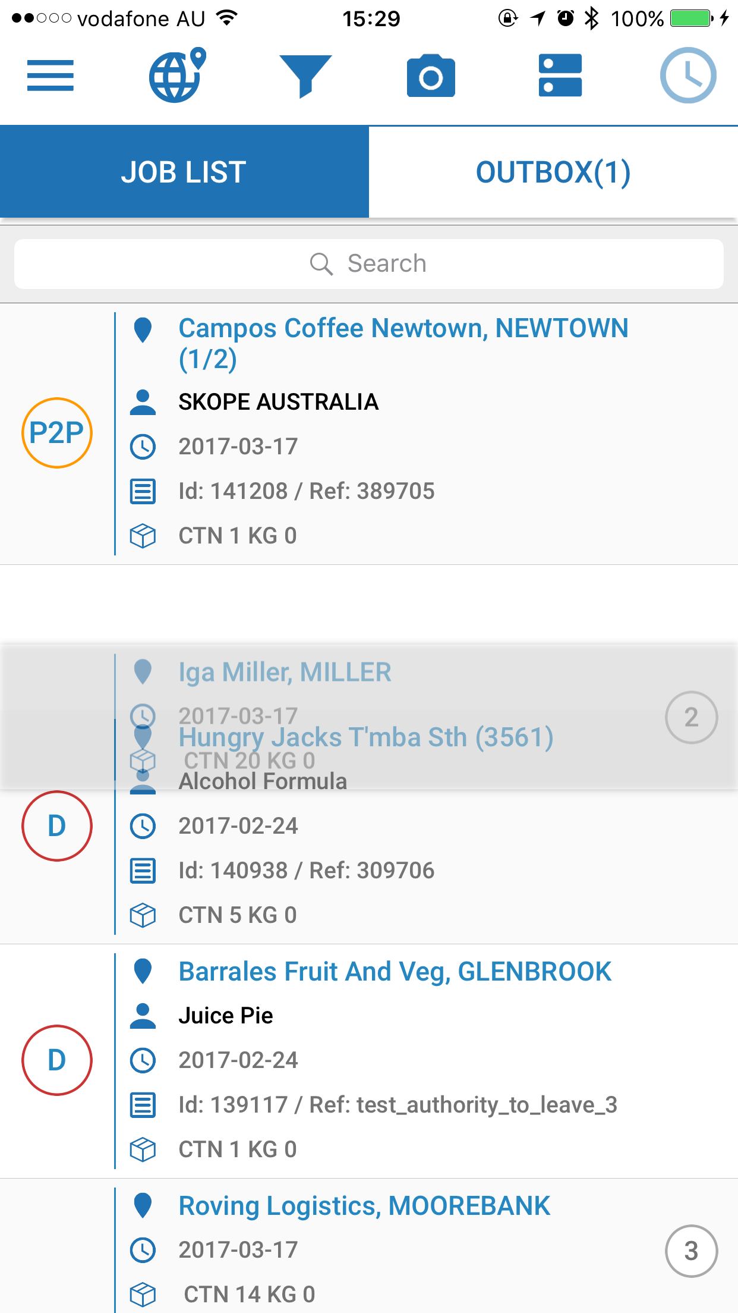Switch to the OUTBOX(1) tab
Viewport: 738px width, 1313px height.
(x=553, y=172)
